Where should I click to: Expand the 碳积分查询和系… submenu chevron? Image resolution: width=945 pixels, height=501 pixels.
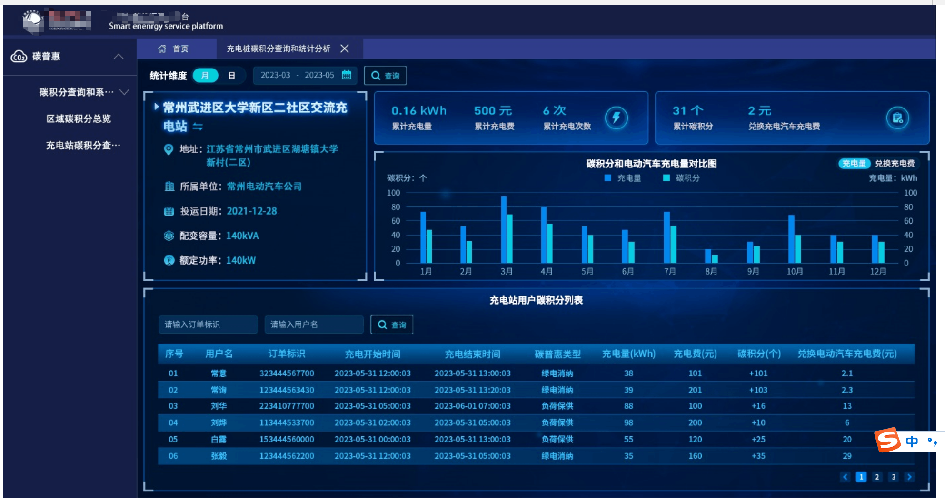click(125, 92)
